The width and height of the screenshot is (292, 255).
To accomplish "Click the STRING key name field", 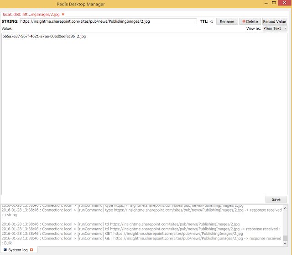I will [108, 21].
